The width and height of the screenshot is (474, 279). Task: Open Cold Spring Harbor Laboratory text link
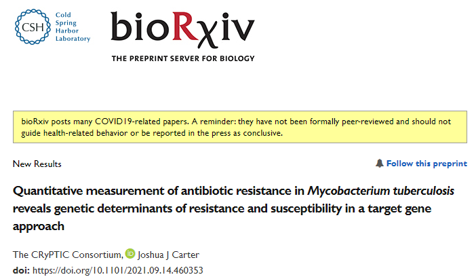pyautogui.click(x=73, y=26)
